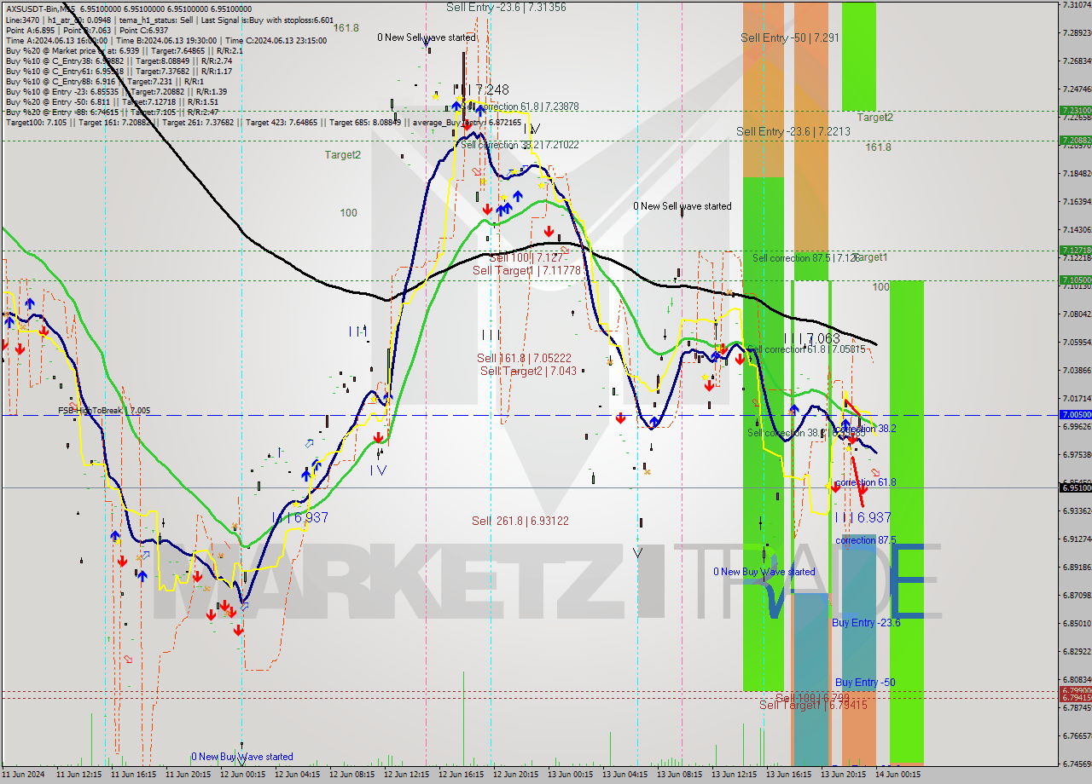Select the current price 6.95100 axis tag
Image resolution: width=1092 pixels, height=784 pixels.
click(x=1075, y=488)
